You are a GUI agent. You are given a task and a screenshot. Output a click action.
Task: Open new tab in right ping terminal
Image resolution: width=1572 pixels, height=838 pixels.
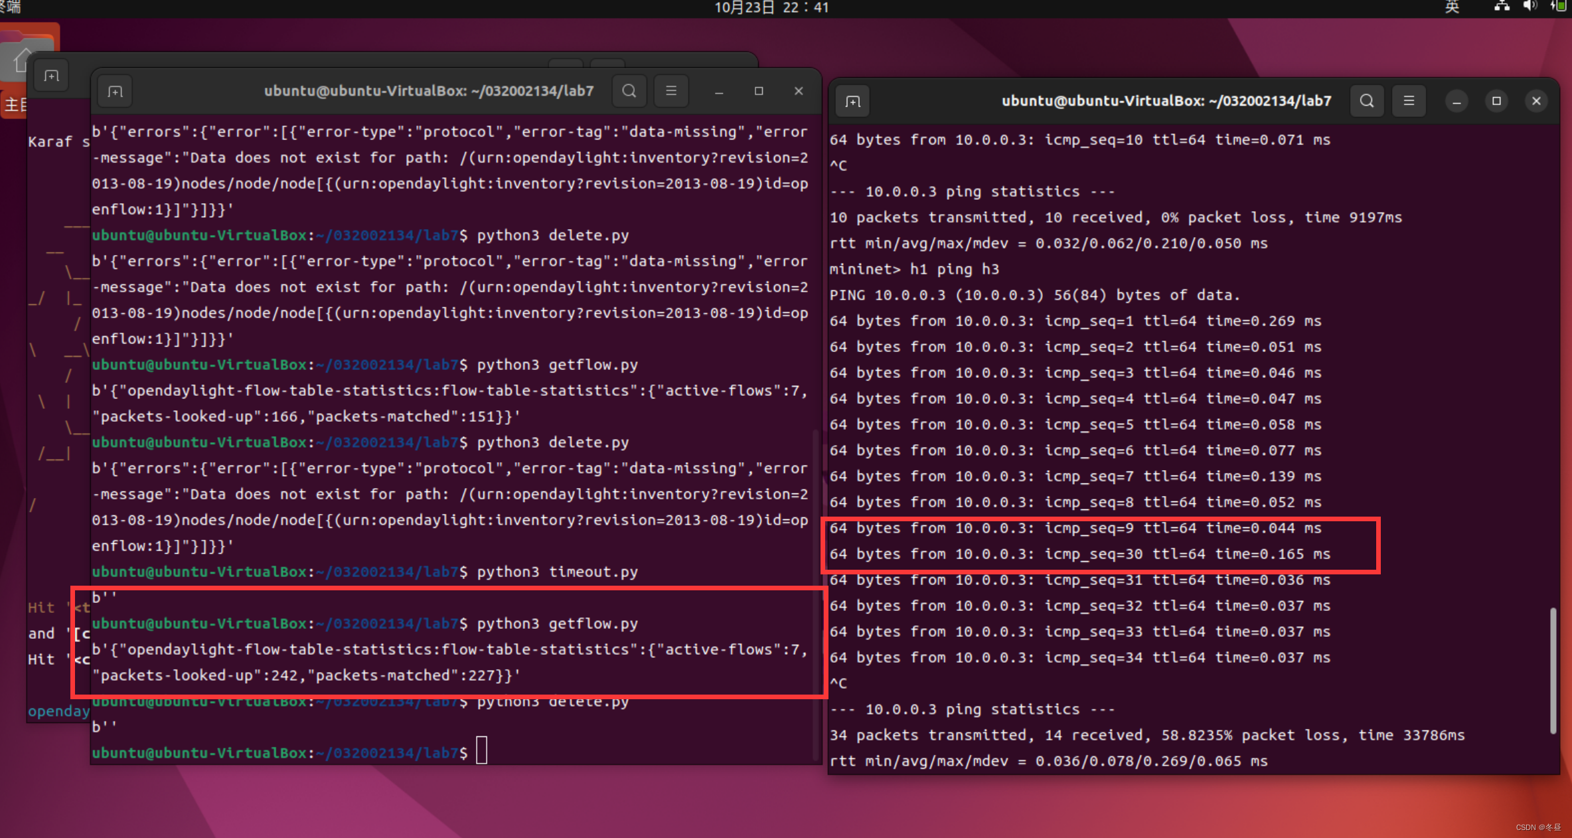(853, 102)
